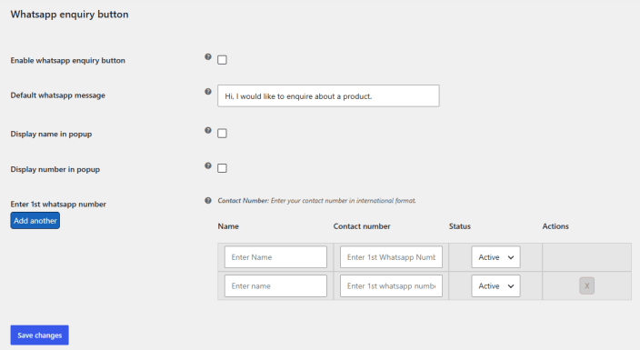Open help tooltip for Default whatsapp message

point(208,92)
